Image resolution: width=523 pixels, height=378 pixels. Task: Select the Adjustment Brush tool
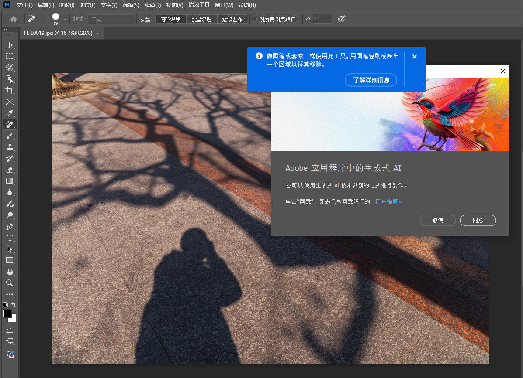point(10,204)
